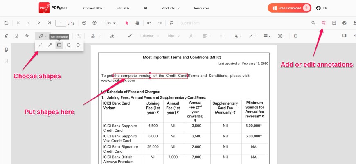
Task: Expand the Products menu
Action: coord(171,8)
